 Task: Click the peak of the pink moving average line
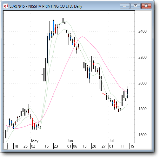82,37
